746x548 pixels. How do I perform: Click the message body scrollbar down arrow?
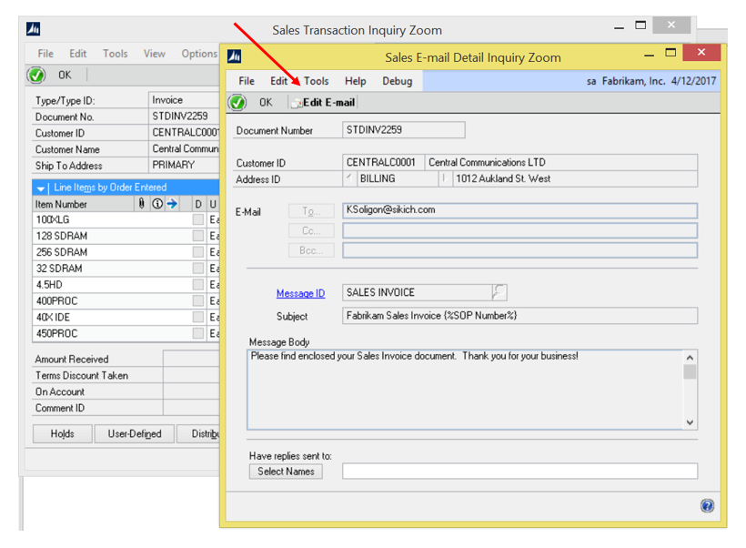[690, 422]
